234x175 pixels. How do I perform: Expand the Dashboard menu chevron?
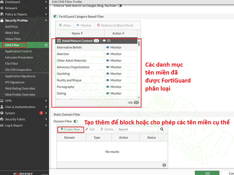[46, 2]
